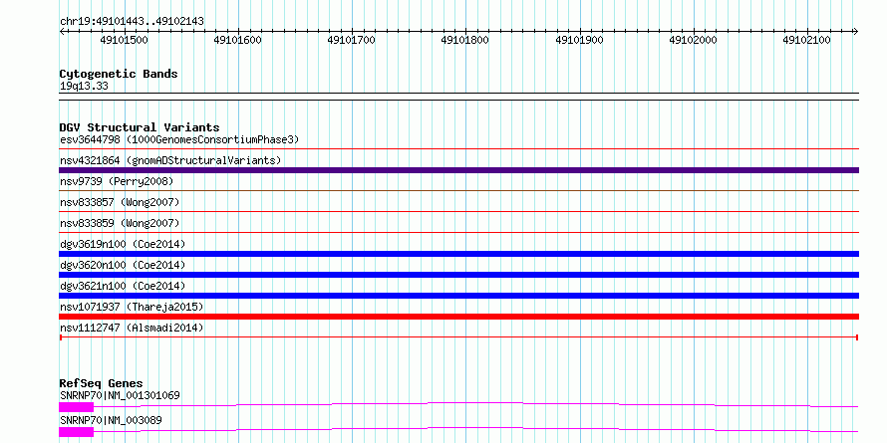
Task: Click the thick red nsv1071937 variant bar
Action: coord(458,317)
